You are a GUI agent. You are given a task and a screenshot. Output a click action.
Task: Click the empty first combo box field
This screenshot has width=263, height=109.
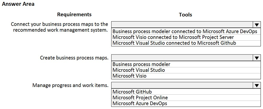click(182, 25)
